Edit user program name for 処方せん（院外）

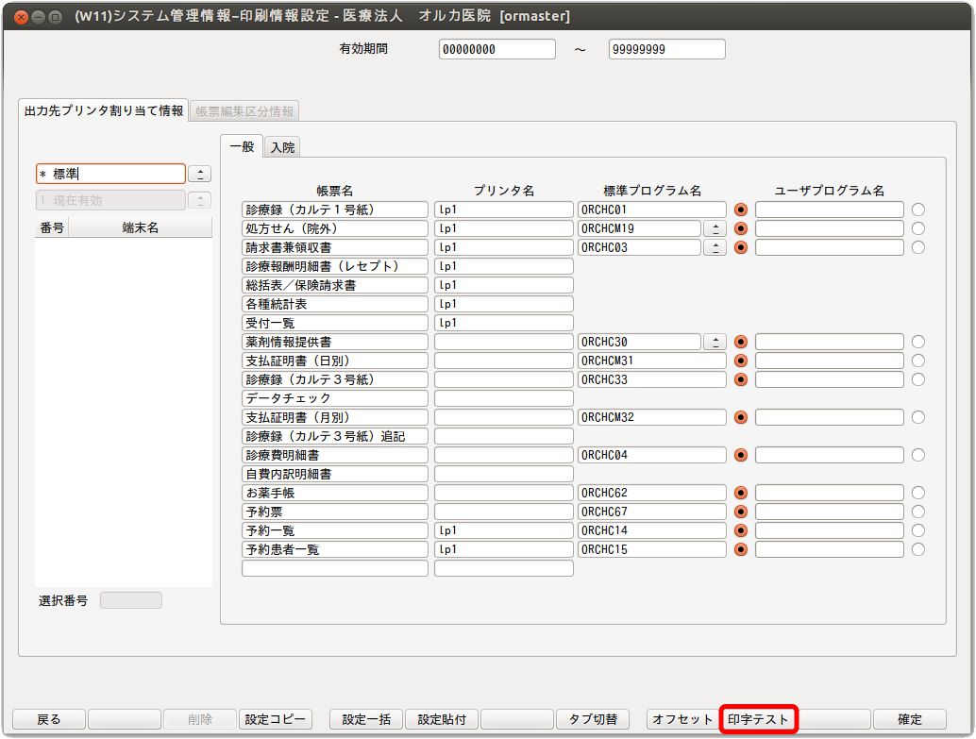pyautogui.click(x=829, y=228)
